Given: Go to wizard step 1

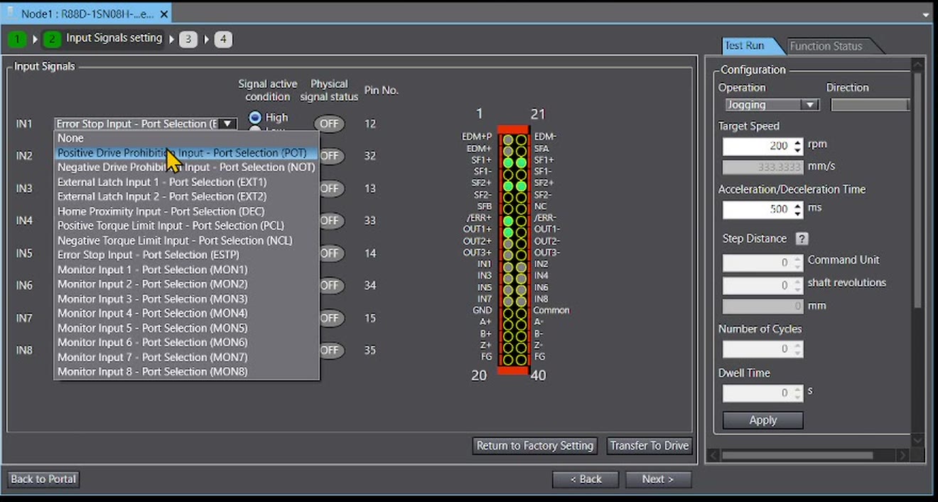Looking at the screenshot, I should pyautogui.click(x=17, y=39).
